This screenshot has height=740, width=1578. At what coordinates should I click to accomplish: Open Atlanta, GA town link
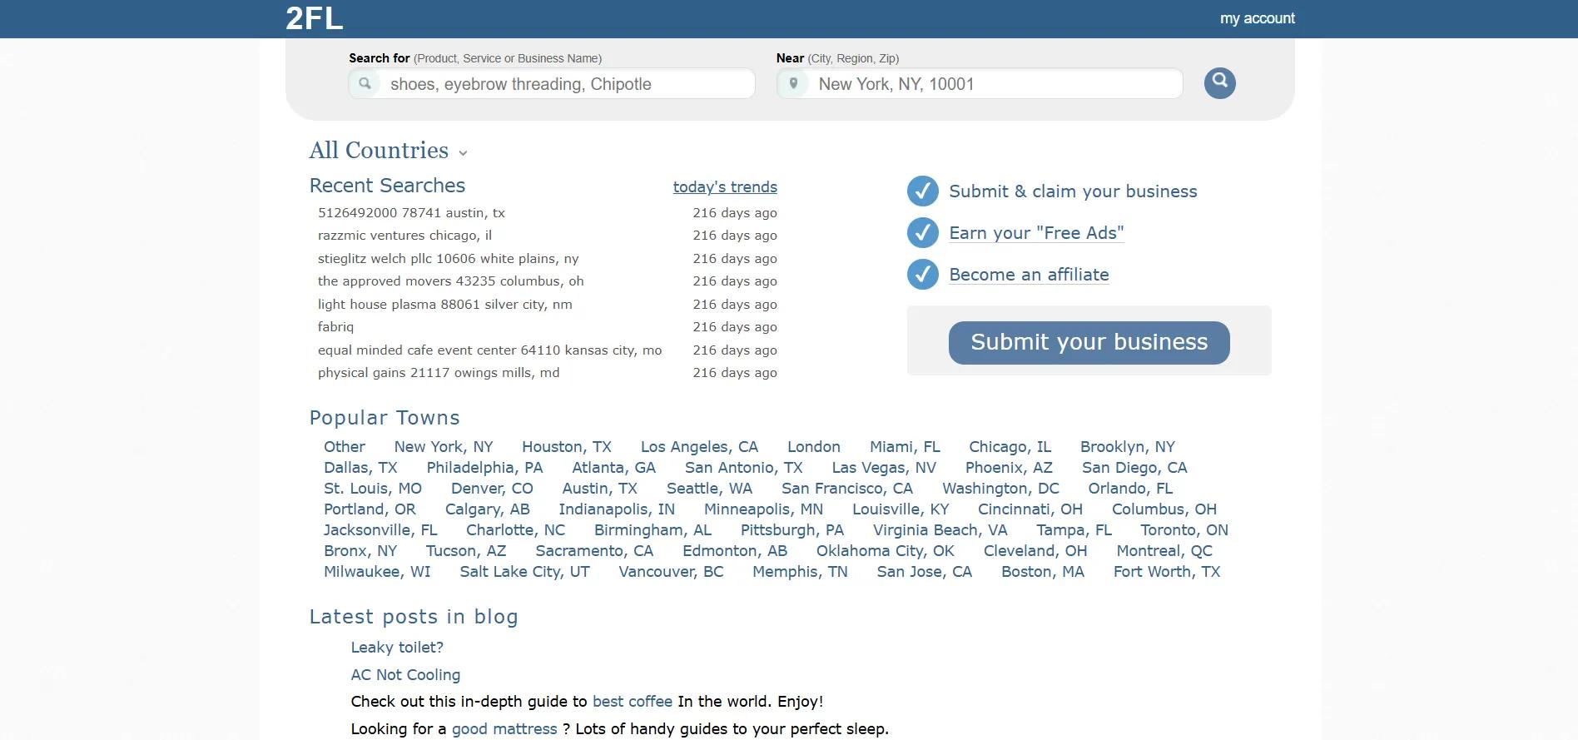tap(613, 468)
